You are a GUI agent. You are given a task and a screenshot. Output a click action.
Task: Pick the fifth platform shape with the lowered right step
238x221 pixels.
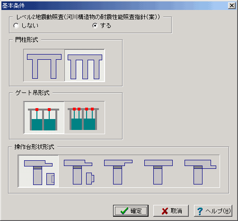[199, 171]
